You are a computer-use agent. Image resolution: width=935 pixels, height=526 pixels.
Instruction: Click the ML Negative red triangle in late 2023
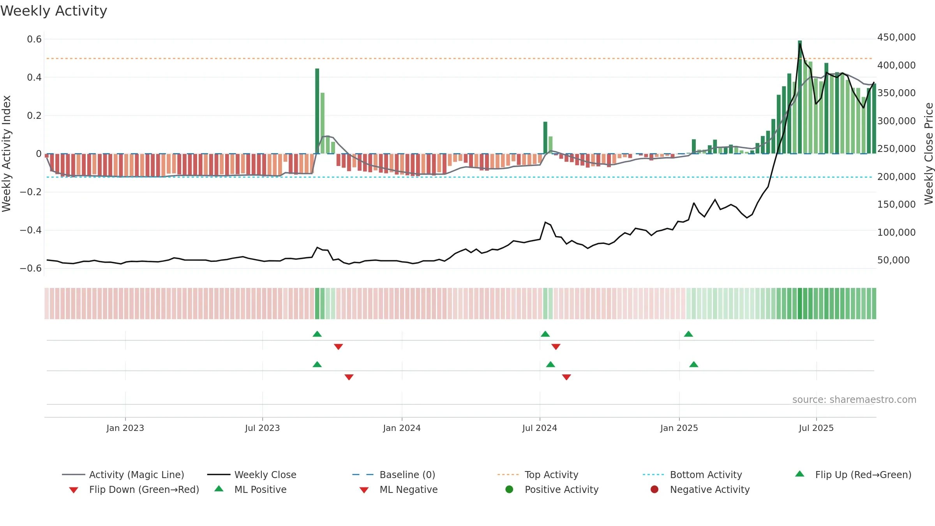349,377
